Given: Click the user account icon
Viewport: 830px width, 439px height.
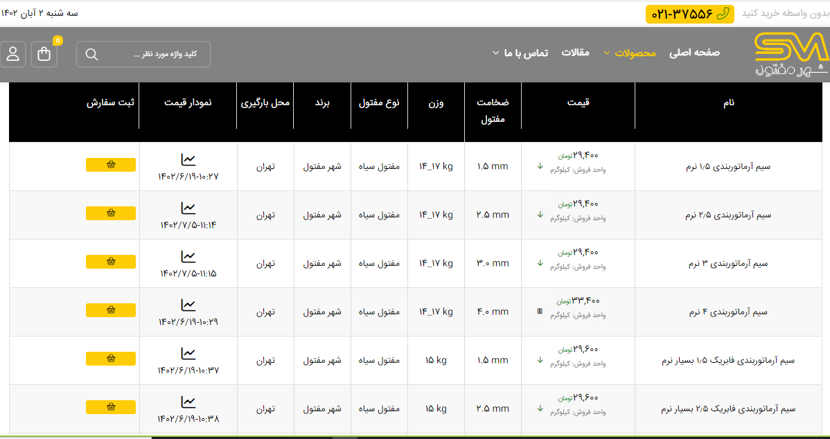Looking at the screenshot, I should pyautogui.click(x=13, y=55).
